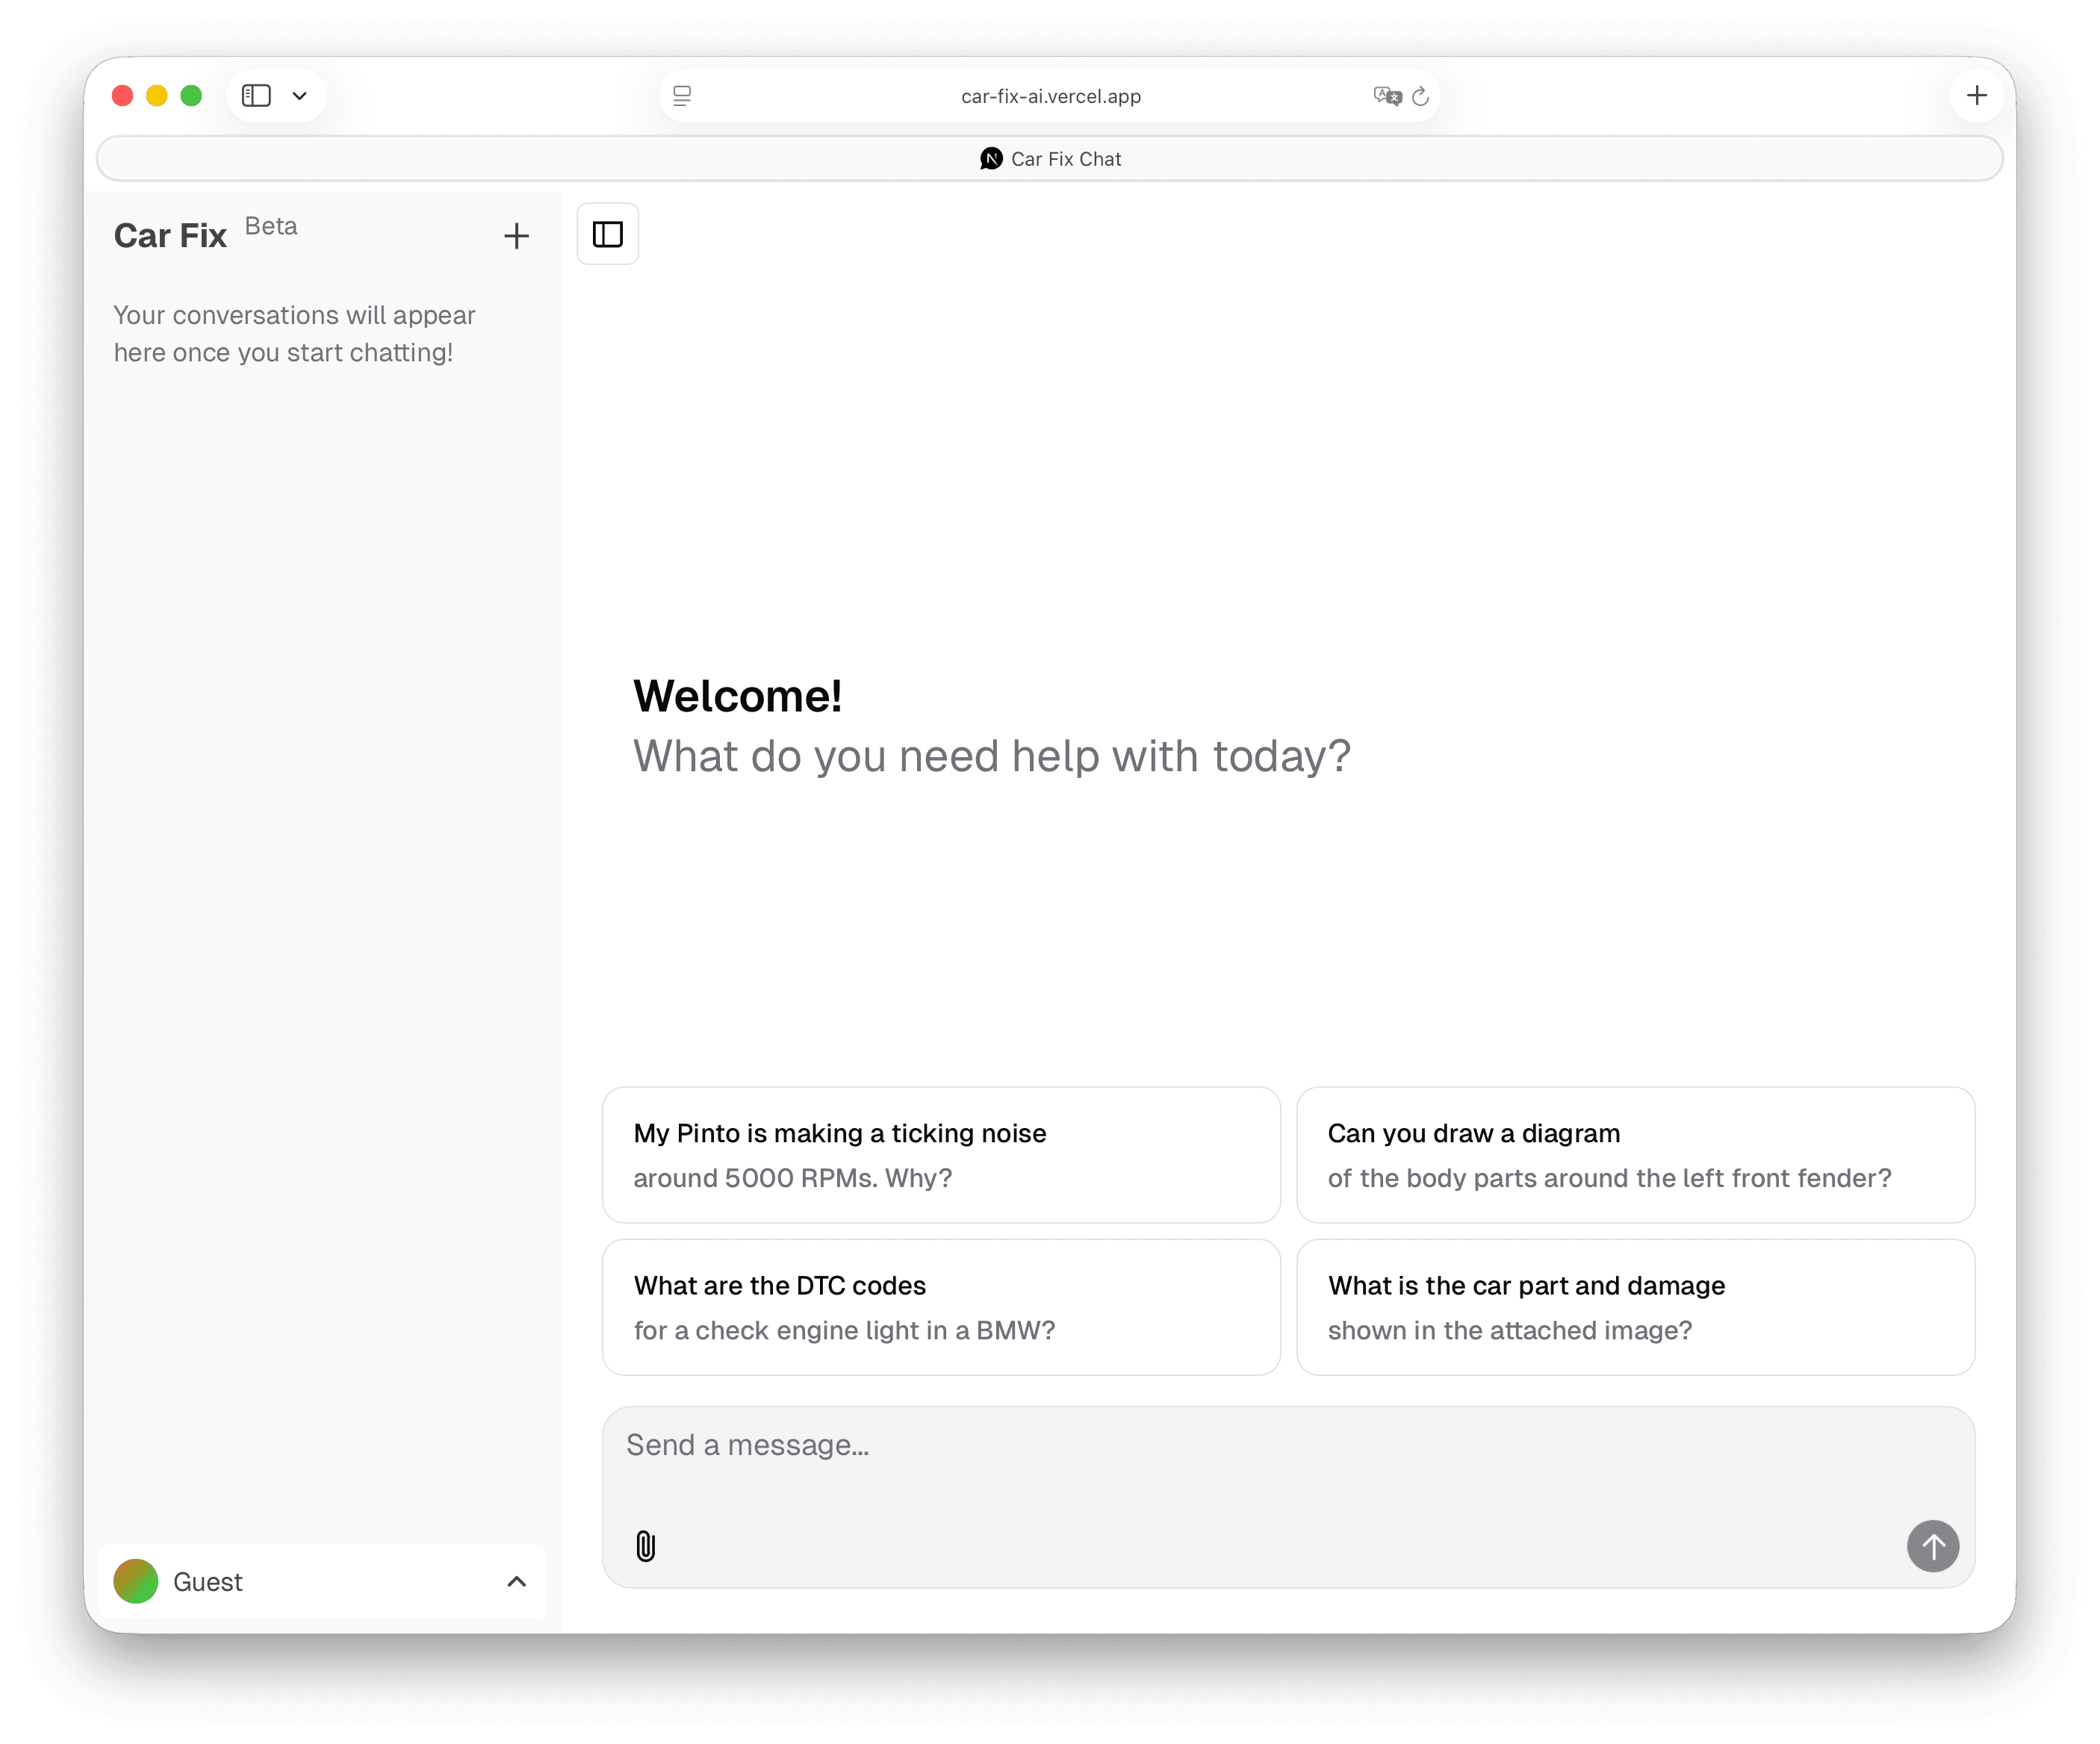Image resolution: width=2100 pixels, height=1744 pixels.
Task: Click the paperclip attachment icon
Action: 645,1545
